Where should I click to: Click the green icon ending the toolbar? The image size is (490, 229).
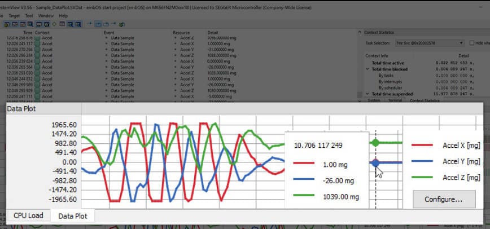[x=122, y=24]
